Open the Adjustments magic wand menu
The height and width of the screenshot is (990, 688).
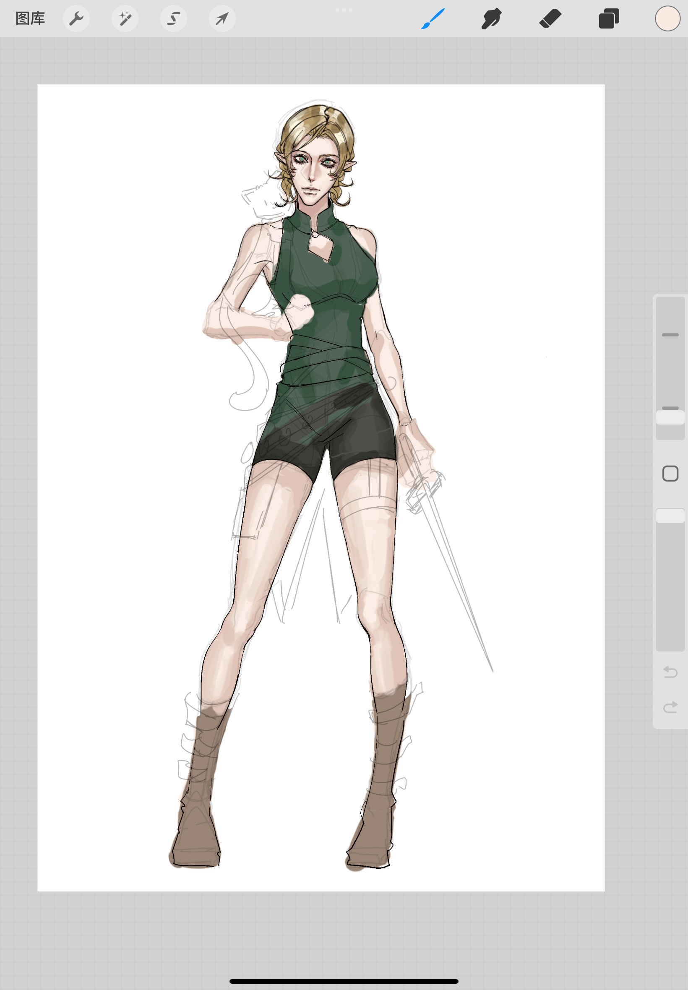(125, 18)
